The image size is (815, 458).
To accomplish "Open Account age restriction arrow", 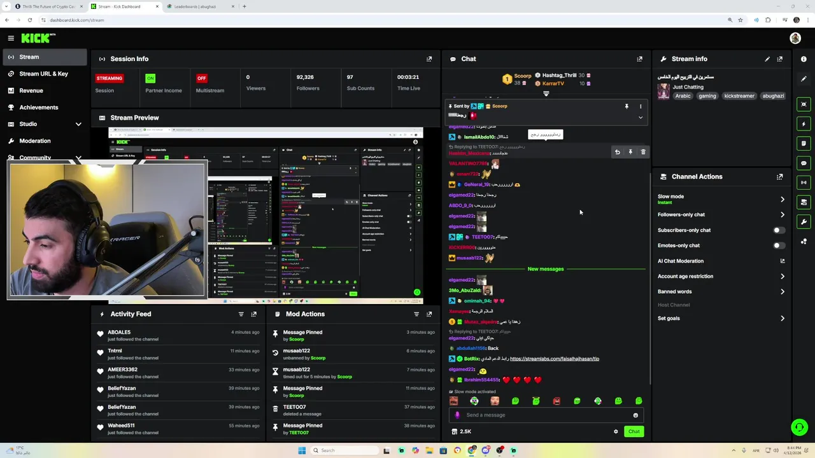I will pos(783,276).
